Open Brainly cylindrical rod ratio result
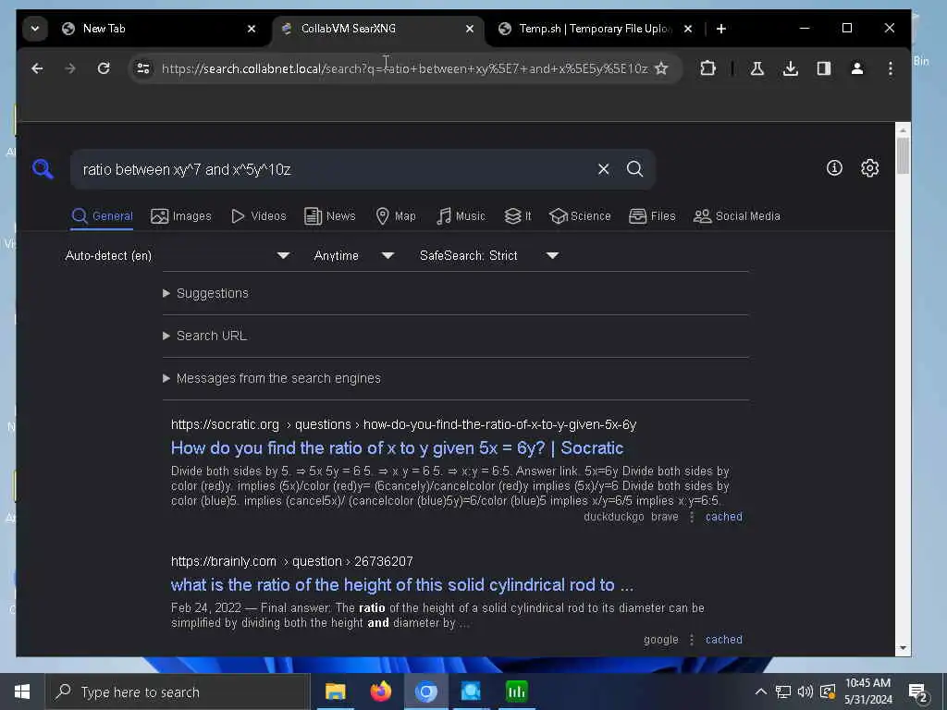Image resolution: width=947 pixels, height=710 pixels. pyautogui.click(x=402, y=585)
